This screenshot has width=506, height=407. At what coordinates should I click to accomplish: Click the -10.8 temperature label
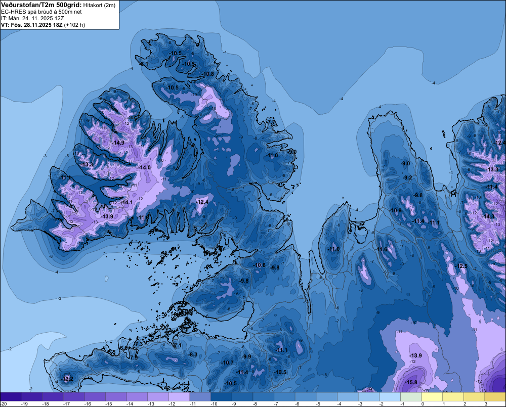[208, 74]
